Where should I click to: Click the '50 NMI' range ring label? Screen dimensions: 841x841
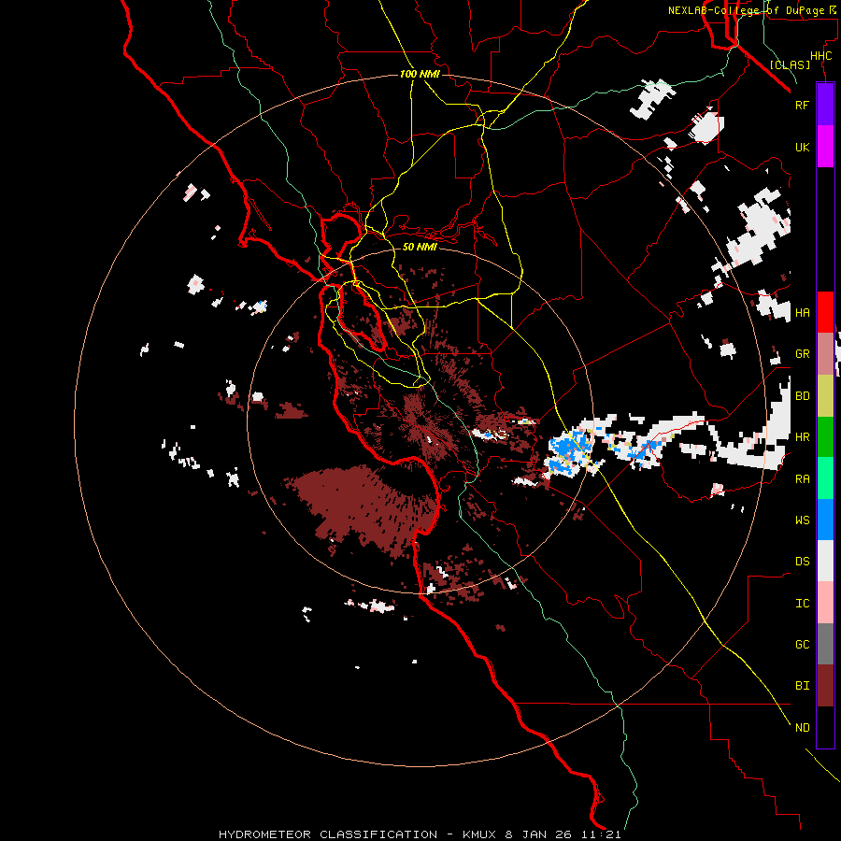pos(420,247)
